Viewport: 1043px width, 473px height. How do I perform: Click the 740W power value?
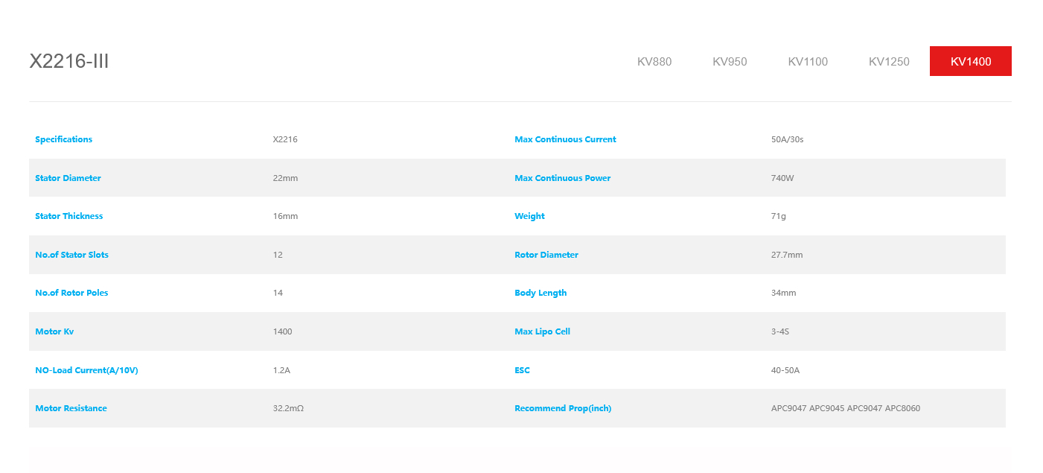point(782,178)
